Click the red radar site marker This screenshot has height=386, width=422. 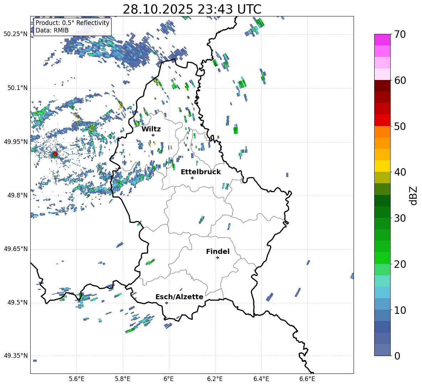[55, 154]
